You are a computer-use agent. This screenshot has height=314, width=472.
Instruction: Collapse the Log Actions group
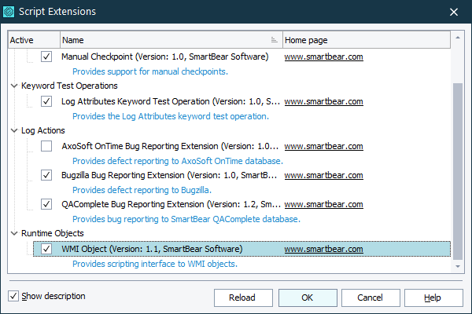pos(15,130)
